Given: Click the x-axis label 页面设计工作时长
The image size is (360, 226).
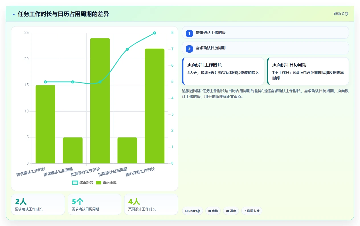Looking at the screenshot, I should point(85,172).
